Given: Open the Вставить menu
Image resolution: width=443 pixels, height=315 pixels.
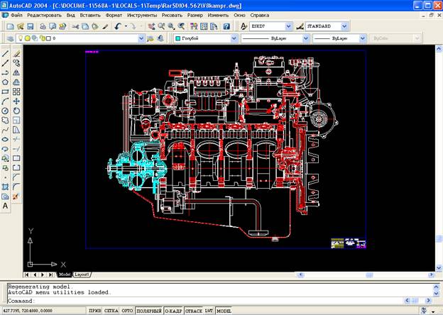Looking at the screenshot, I should 90,15.
